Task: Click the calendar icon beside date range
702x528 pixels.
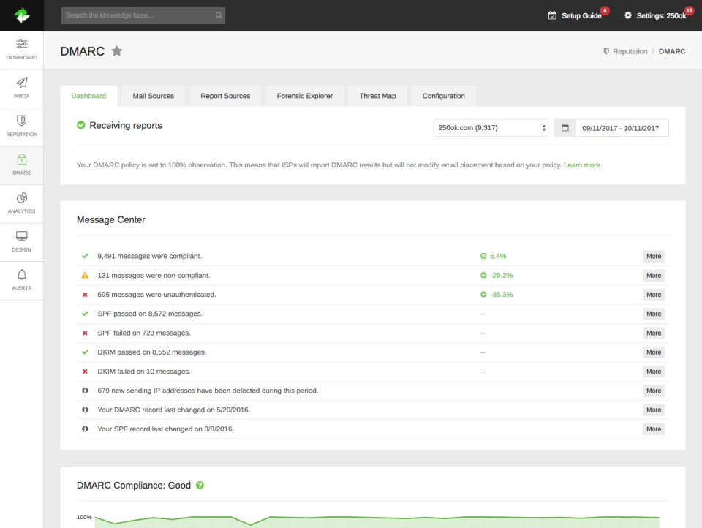Action: (564, 127)
